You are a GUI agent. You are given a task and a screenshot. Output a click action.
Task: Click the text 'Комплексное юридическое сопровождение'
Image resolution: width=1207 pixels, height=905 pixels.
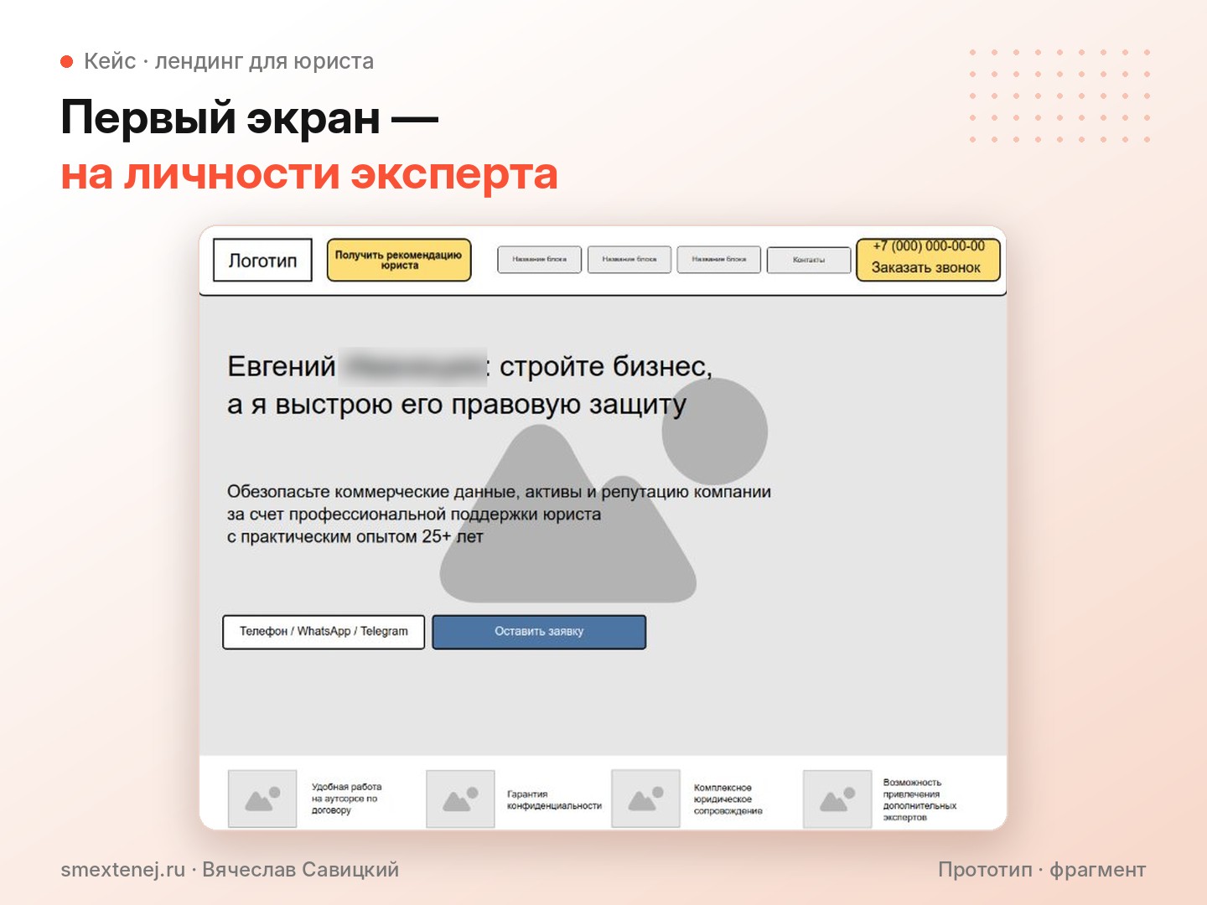tap(728, 799)
